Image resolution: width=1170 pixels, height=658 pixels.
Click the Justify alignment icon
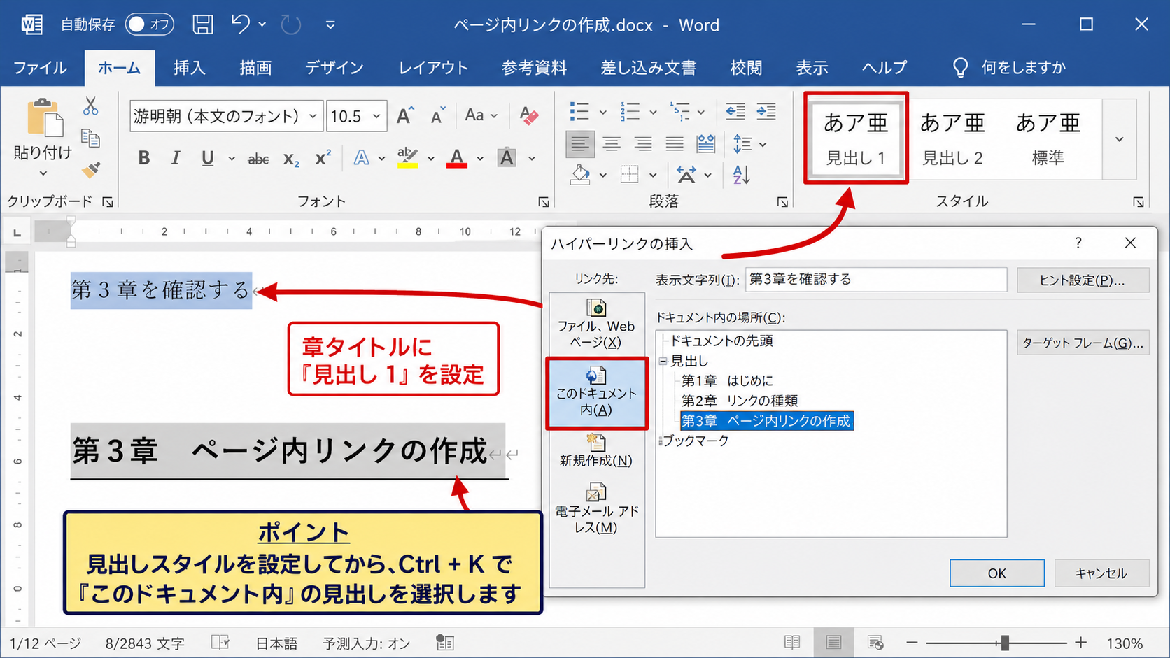click(x=675, y=144)
